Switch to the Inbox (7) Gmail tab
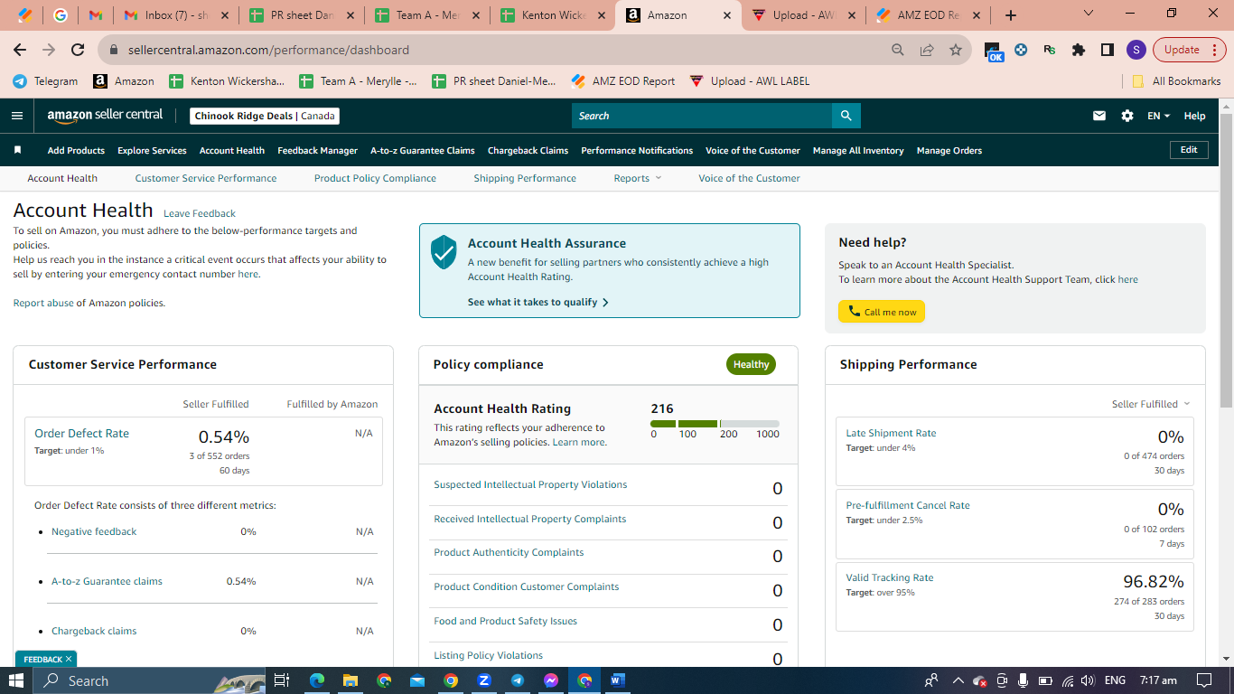Image resolution: width=1234 pixels, height=694 pixels. click(x=176, y=15)
